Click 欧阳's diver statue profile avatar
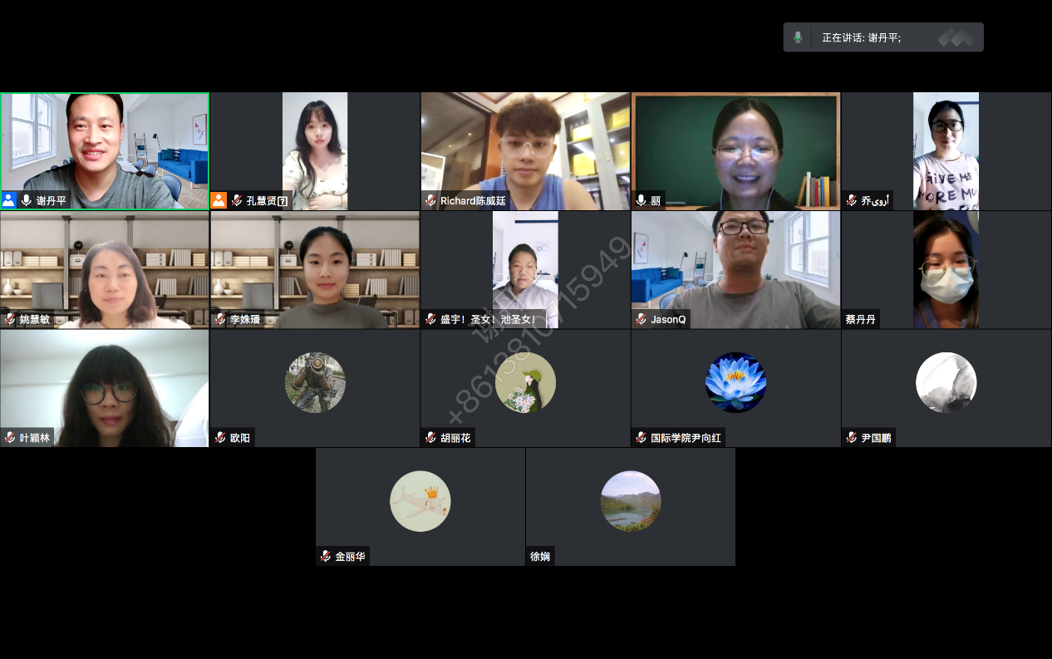1052x659 pixels. (315, 382)
